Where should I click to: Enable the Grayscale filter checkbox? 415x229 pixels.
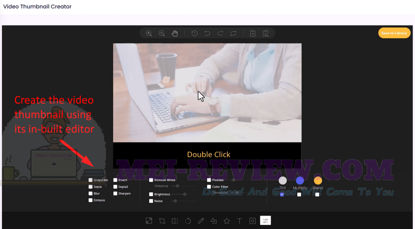coord(90,180)
